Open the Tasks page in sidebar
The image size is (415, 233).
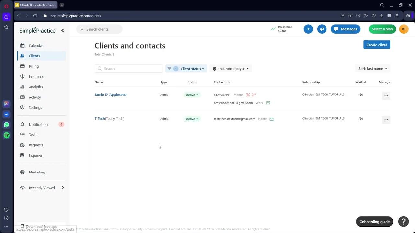[x=41, y=135]
